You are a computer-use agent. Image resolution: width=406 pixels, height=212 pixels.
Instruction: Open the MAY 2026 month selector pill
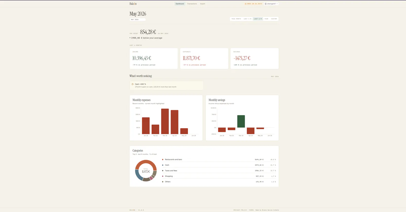tap(138, 20)
